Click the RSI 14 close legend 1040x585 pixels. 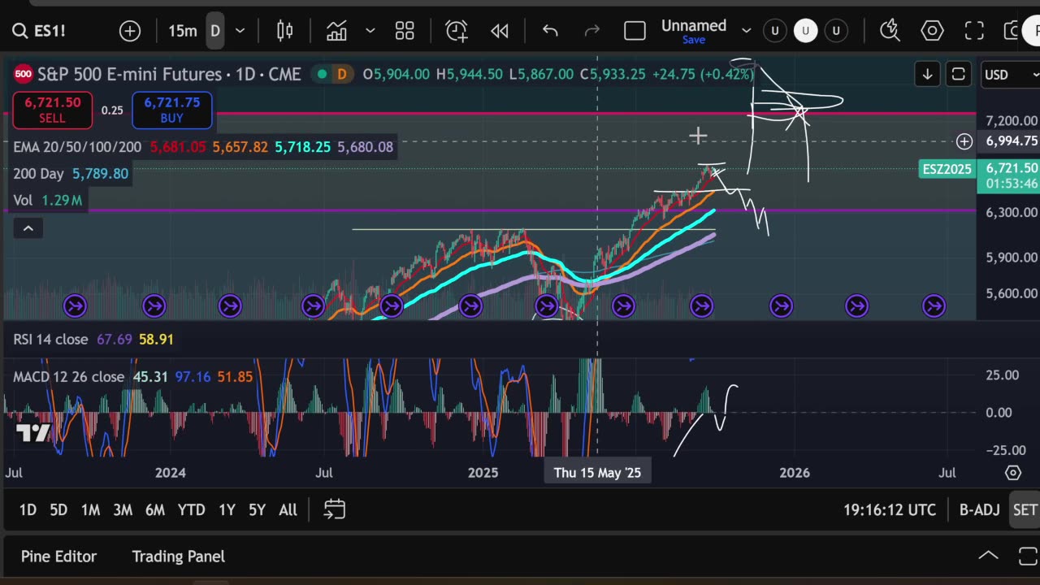50,339
